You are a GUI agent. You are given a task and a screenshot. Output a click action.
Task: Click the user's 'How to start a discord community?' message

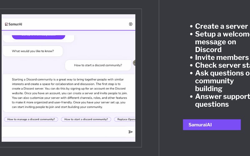98,65
